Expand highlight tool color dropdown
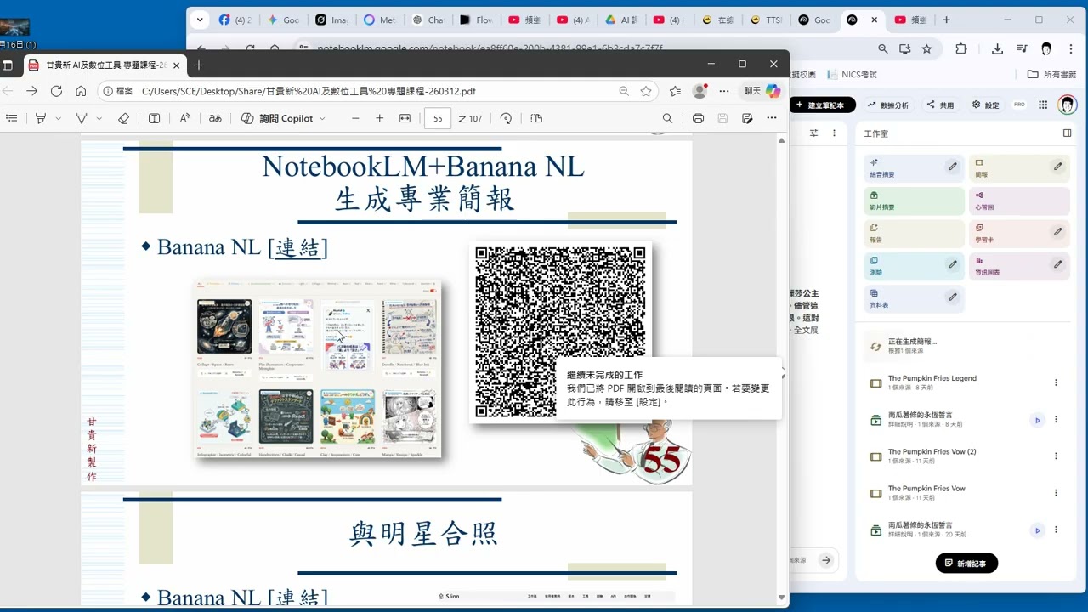Screen dimensions: 1088x612 click(x=58, y=119)
